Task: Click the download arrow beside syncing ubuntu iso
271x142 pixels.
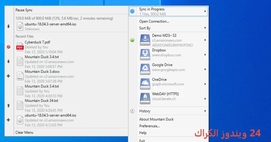Action: click(x=8, y=26)
